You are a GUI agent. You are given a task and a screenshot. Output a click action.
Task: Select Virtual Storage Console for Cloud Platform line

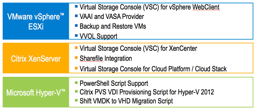click(153, 69)
